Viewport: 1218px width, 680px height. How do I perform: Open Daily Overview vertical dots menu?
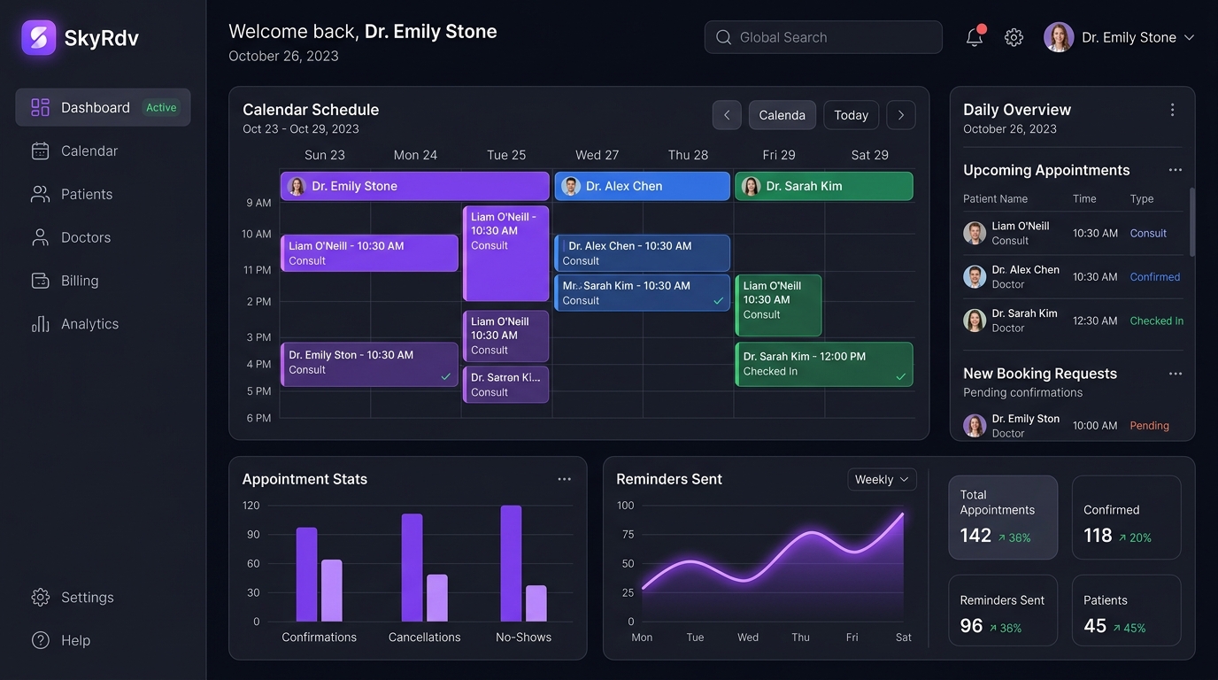click(x=1172, y=110)
